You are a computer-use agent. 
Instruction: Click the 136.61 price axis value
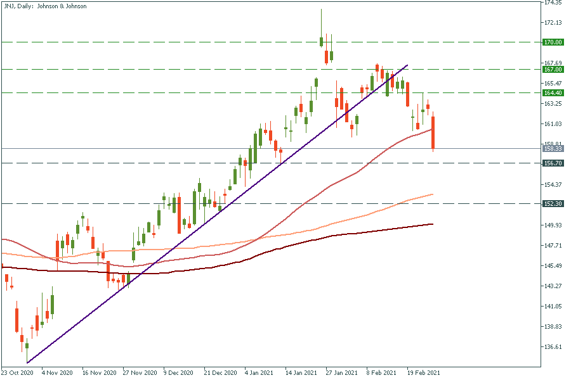[553, 347]
